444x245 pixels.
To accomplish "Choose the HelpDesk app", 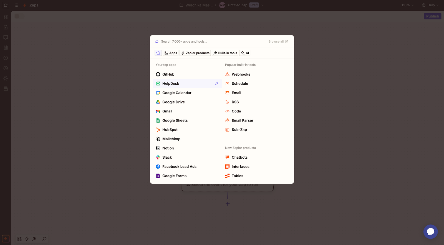I will 187,84.
